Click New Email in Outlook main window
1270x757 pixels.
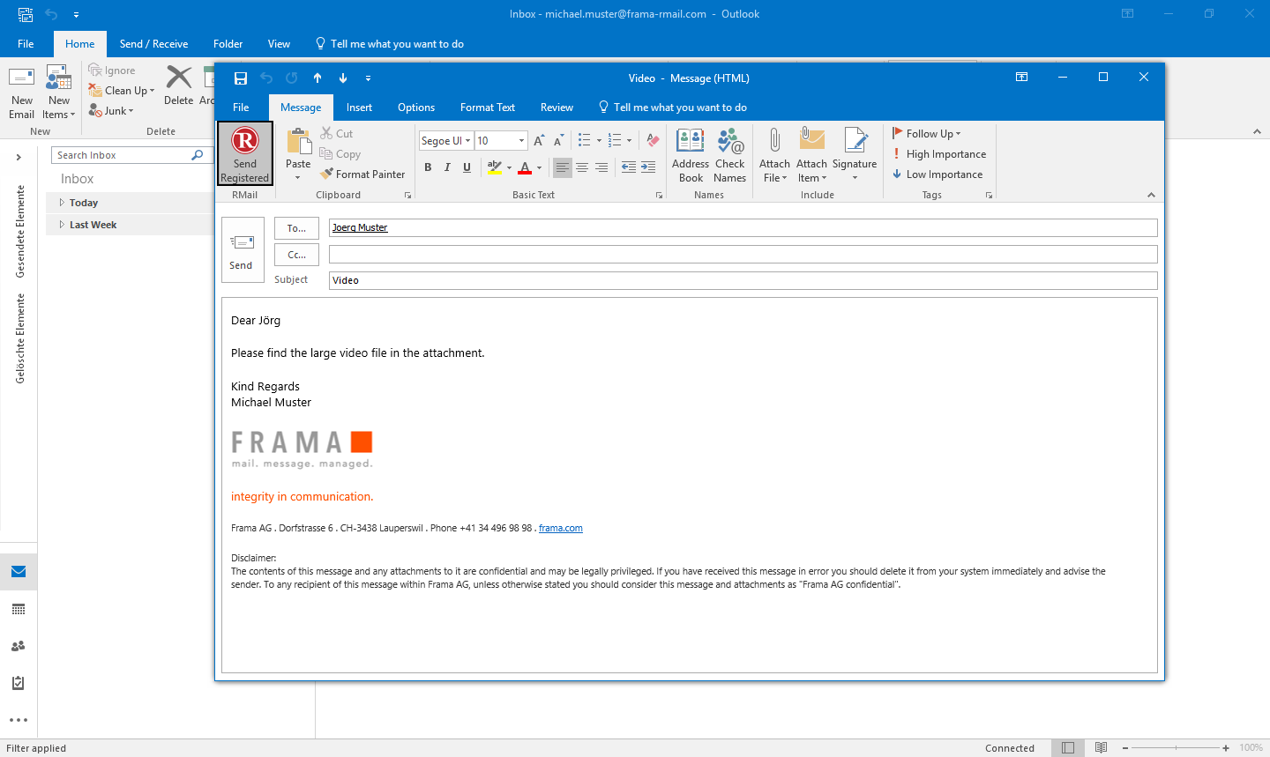coord(22,93)
